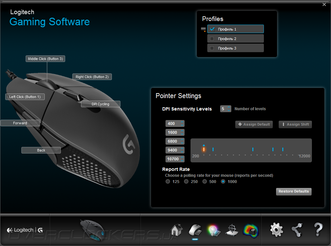Screen dimensions: 331x246
Task: Select the 500 report rate option
Action: pos(205,181)
